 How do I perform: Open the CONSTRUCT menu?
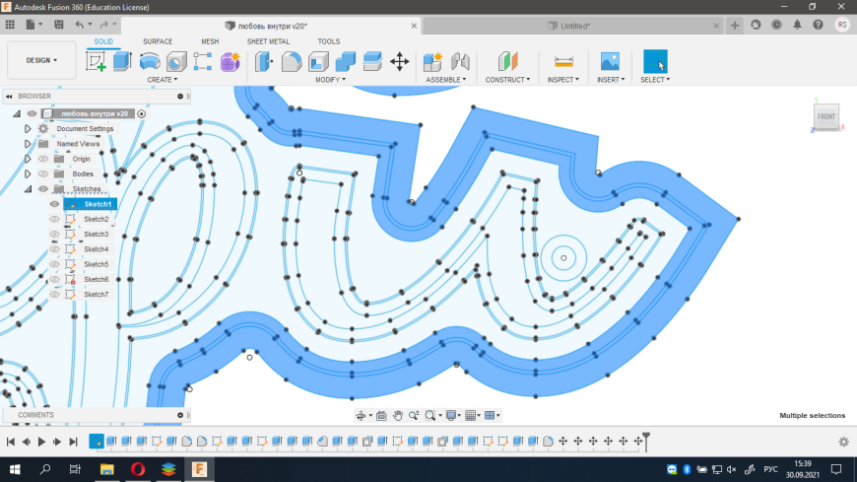coord(507,80)
